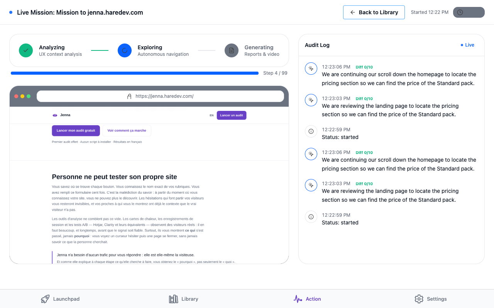Click the cursor icon of first 12:23:06 PM entry
This screenshot has height=308, width=494.
pyautogui.click(x=311, y=69)
